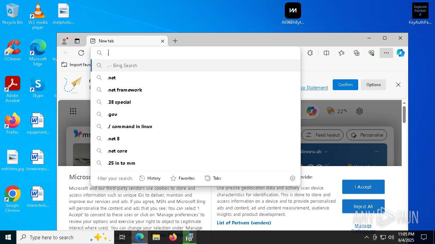Screen dimensions: 435x244
Task: Click Reject All cookie button
Action: coord(363,206)
